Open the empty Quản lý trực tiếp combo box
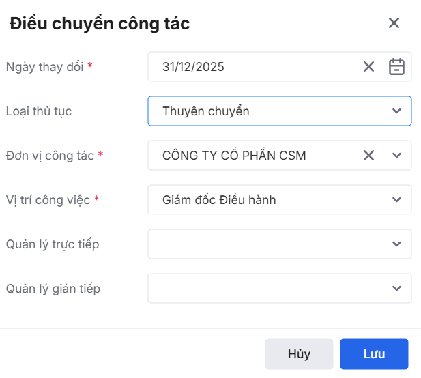 (x=266, y=244)
